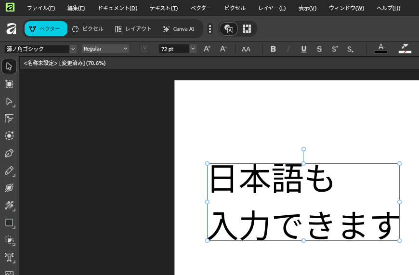Select the Rectangle shape tool
The width and height of the screenshot is (419, 275).
(x=10, y=223)
